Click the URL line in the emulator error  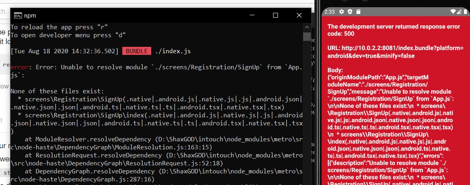click(x=395, y=52)
